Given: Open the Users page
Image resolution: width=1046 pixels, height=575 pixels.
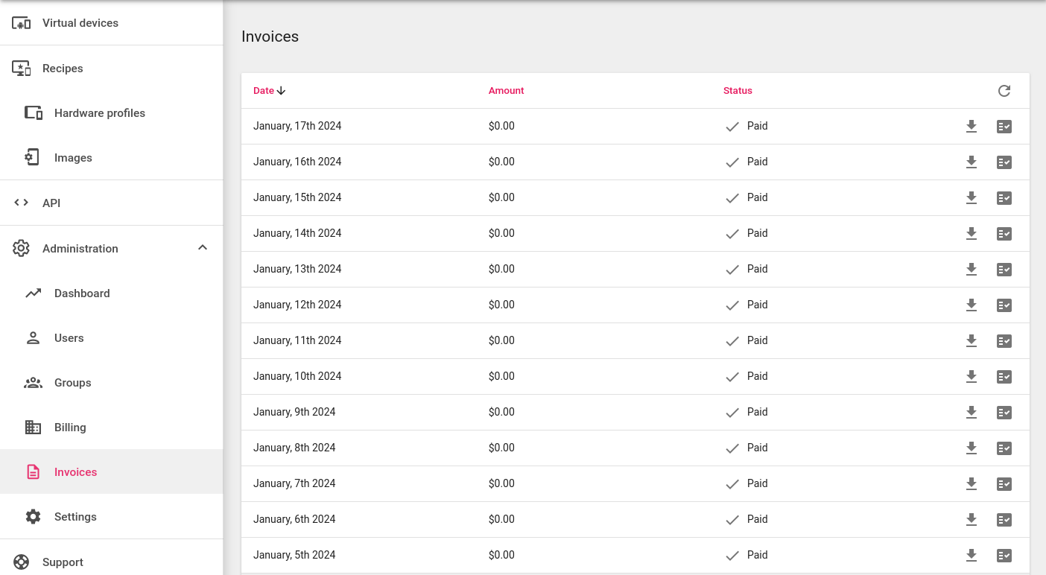Looking at the screenshot, I should click(x=69, y=337).
